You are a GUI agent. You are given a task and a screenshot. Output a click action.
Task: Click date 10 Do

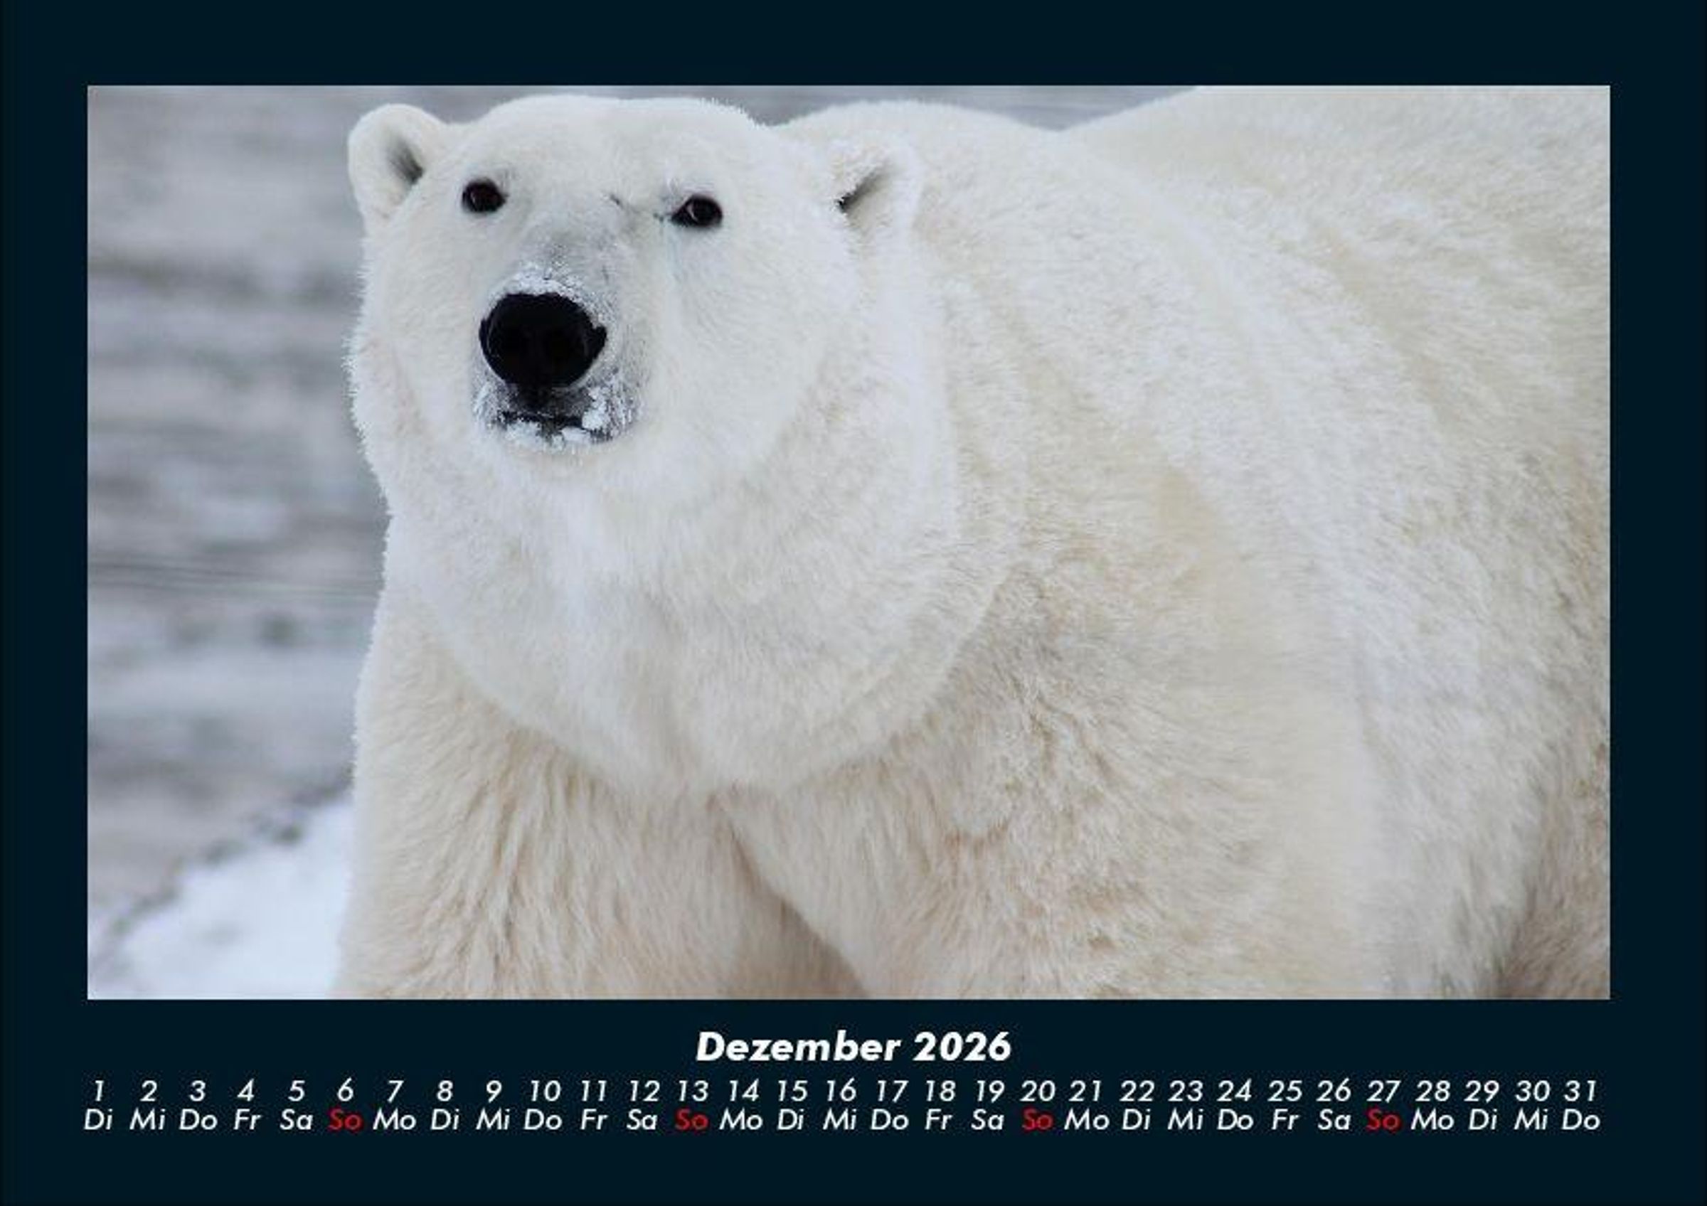pyautogui.click(x=543, y=1106)
